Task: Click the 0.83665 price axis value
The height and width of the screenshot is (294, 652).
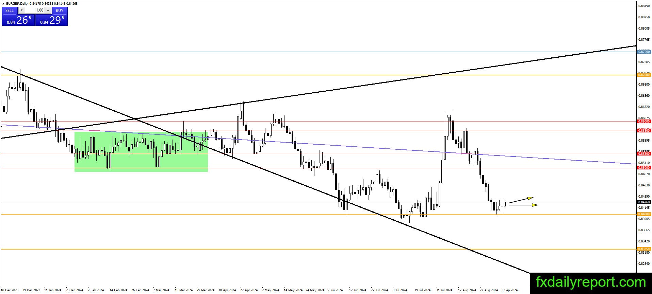Action: click(644, 230)
